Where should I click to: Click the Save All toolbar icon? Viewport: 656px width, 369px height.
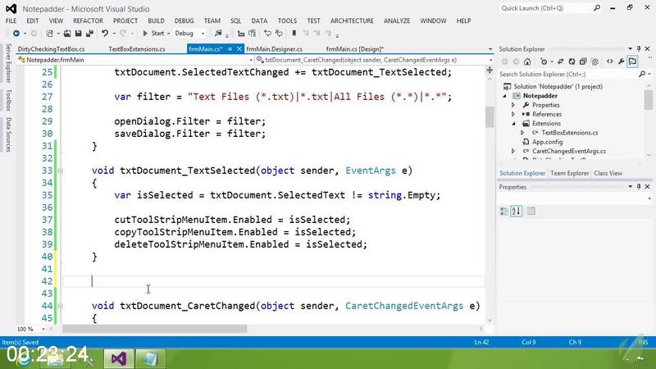(x=89, y=33)
